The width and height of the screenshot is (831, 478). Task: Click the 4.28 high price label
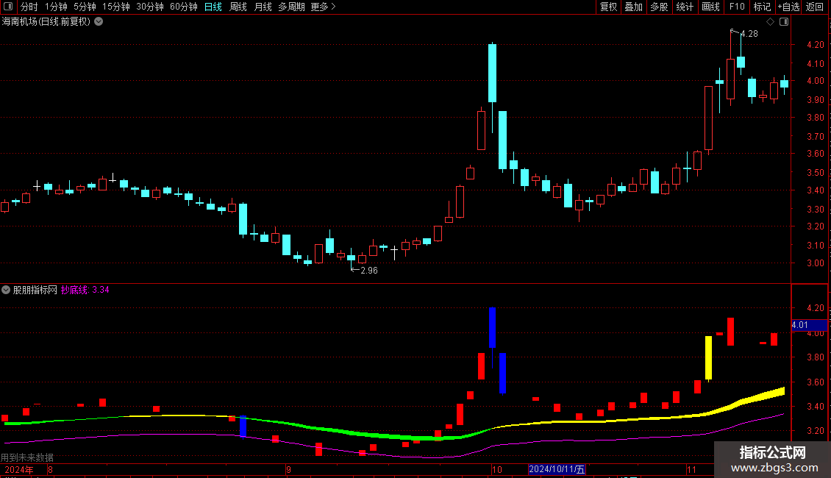click(x=749, y=33)
